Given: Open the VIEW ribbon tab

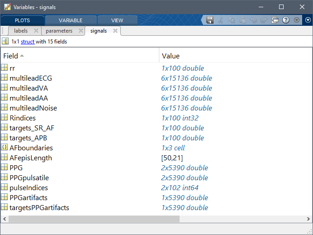Looking at the screenshot, I should click(117, 20).
